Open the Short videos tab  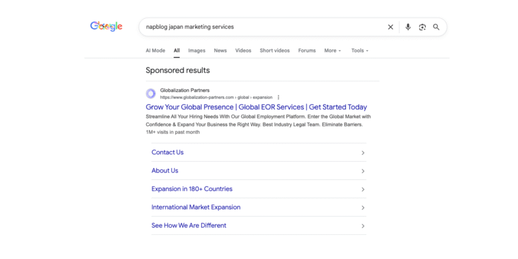point(275,51)
